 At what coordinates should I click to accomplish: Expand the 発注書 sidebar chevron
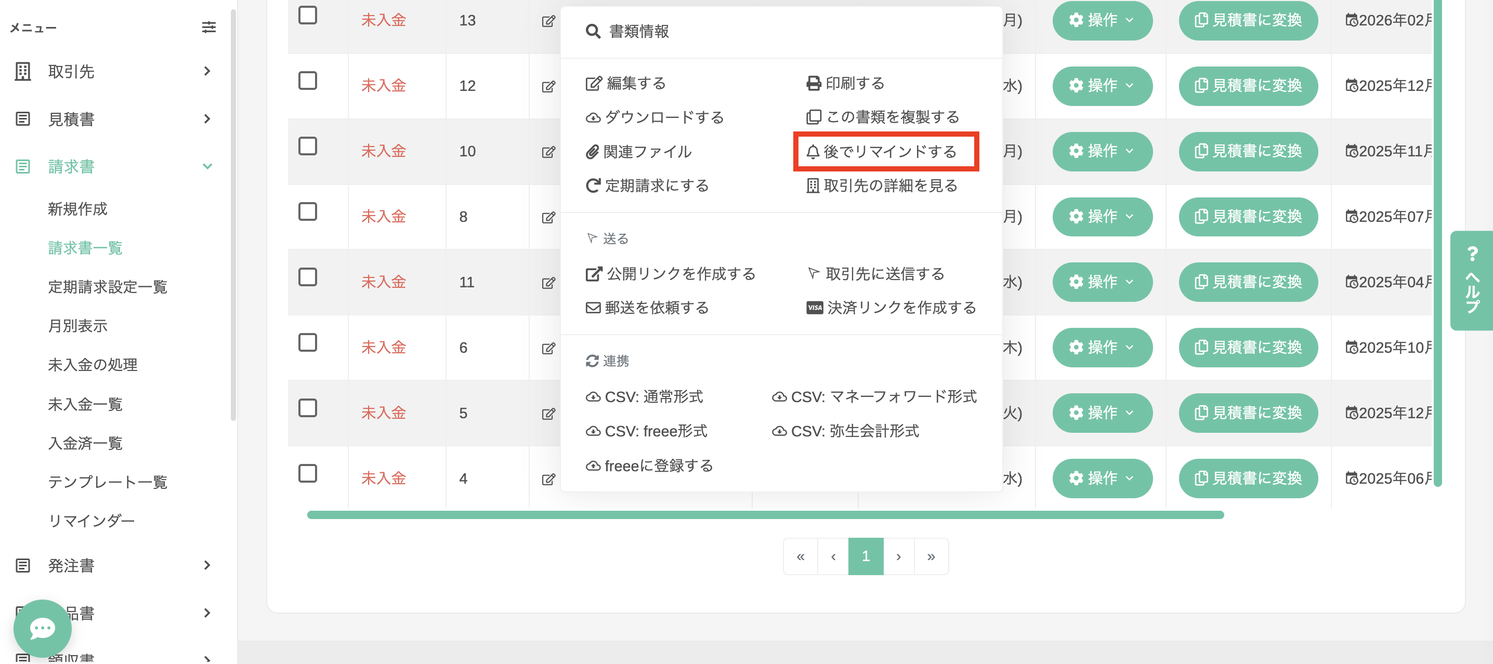tap(207, 565)
